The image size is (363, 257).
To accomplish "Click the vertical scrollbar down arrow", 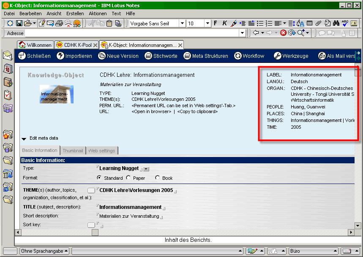I will (x=358, y=226).
